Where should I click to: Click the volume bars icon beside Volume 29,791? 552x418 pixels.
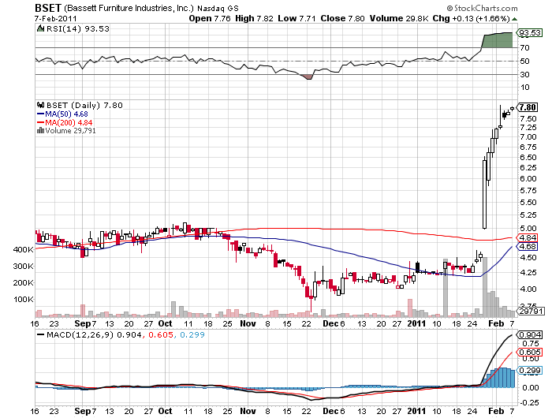(40, 131)
